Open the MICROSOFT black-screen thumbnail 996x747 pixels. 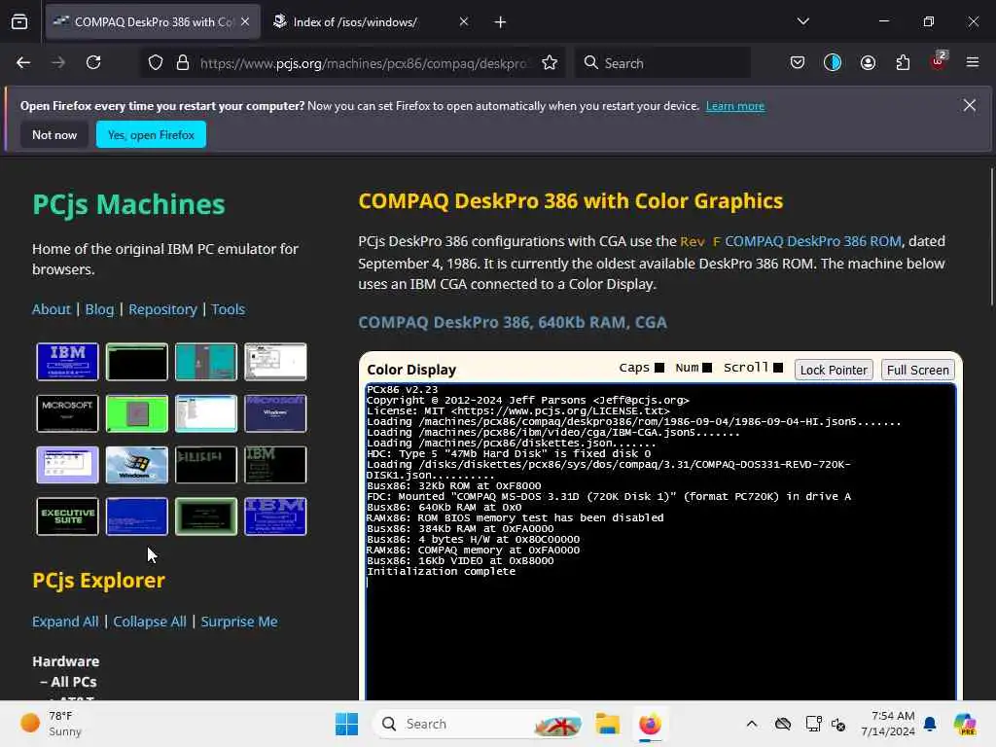[x=67, y=413]
